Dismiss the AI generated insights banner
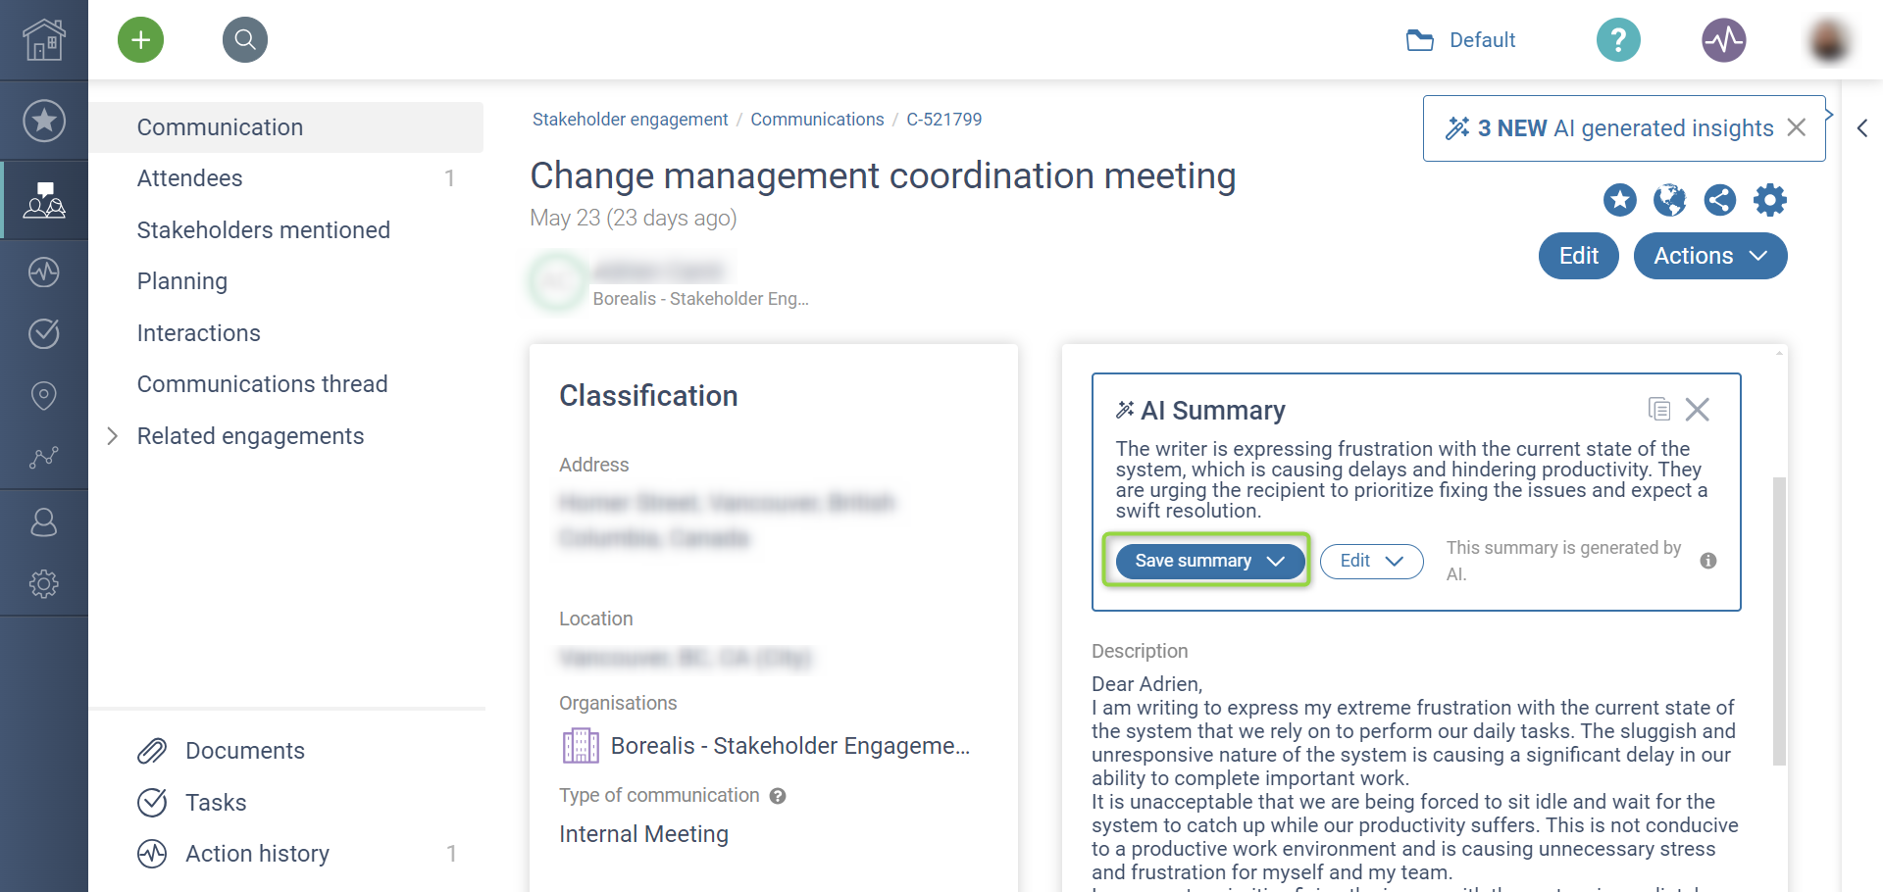Viewport: 1883px width, 892px height. [x=1797, y=127]
